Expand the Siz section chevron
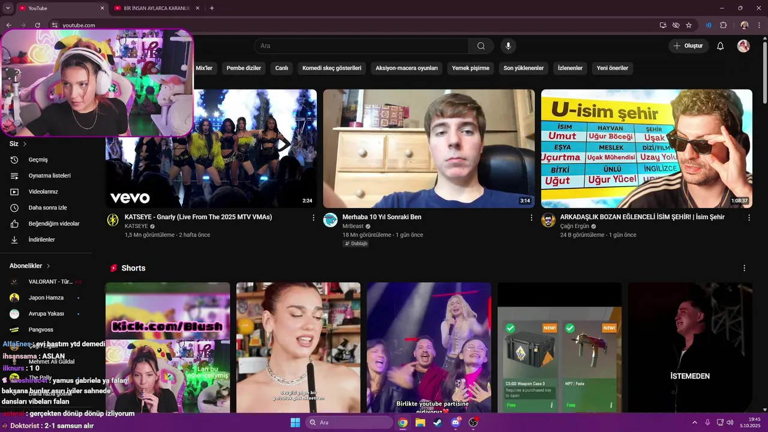The height and width of the screenshot is (432, 768). tap(25, 144)
